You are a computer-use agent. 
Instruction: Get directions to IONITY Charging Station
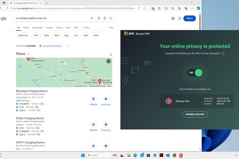pos(106,146)
